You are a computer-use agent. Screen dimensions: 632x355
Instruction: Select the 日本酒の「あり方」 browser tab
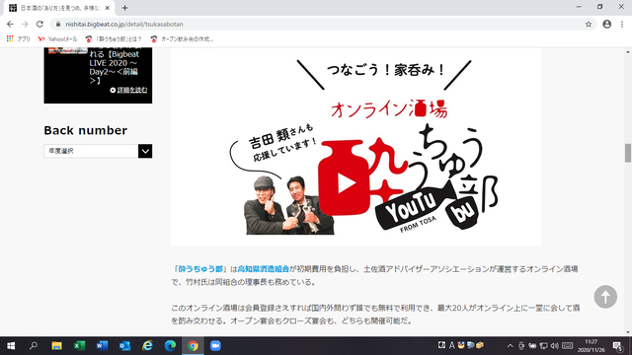[x=59, y=8]
